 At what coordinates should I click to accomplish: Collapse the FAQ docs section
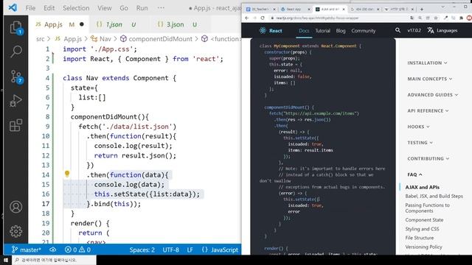point(414,174)
